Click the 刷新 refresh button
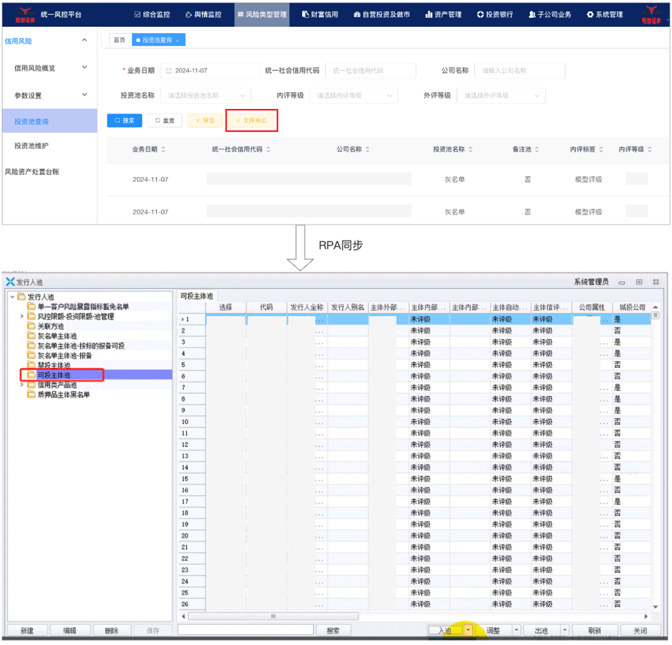This screenshot has height=645, width=672. click(594, 631)
